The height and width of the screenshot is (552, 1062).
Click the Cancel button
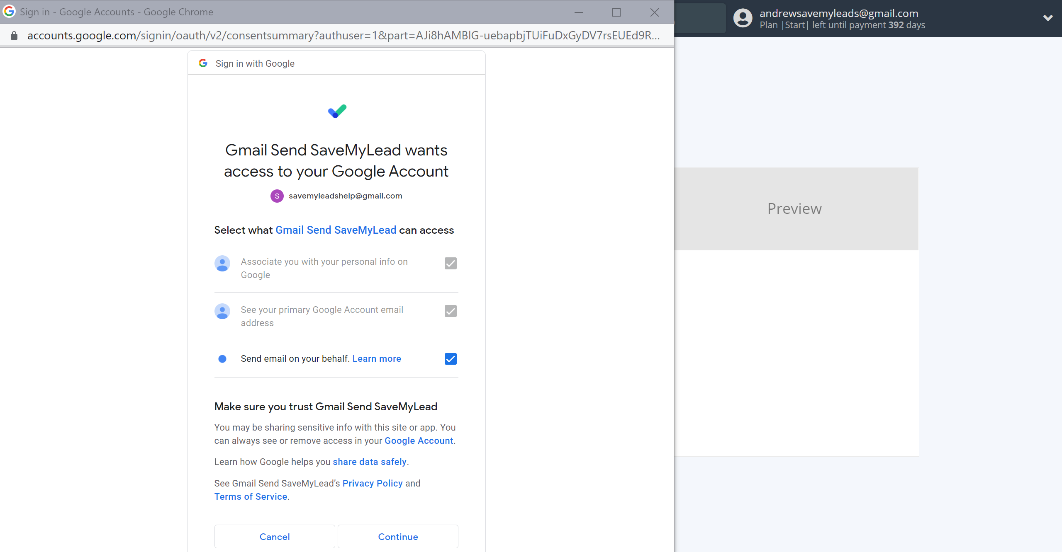pos(275,537)
